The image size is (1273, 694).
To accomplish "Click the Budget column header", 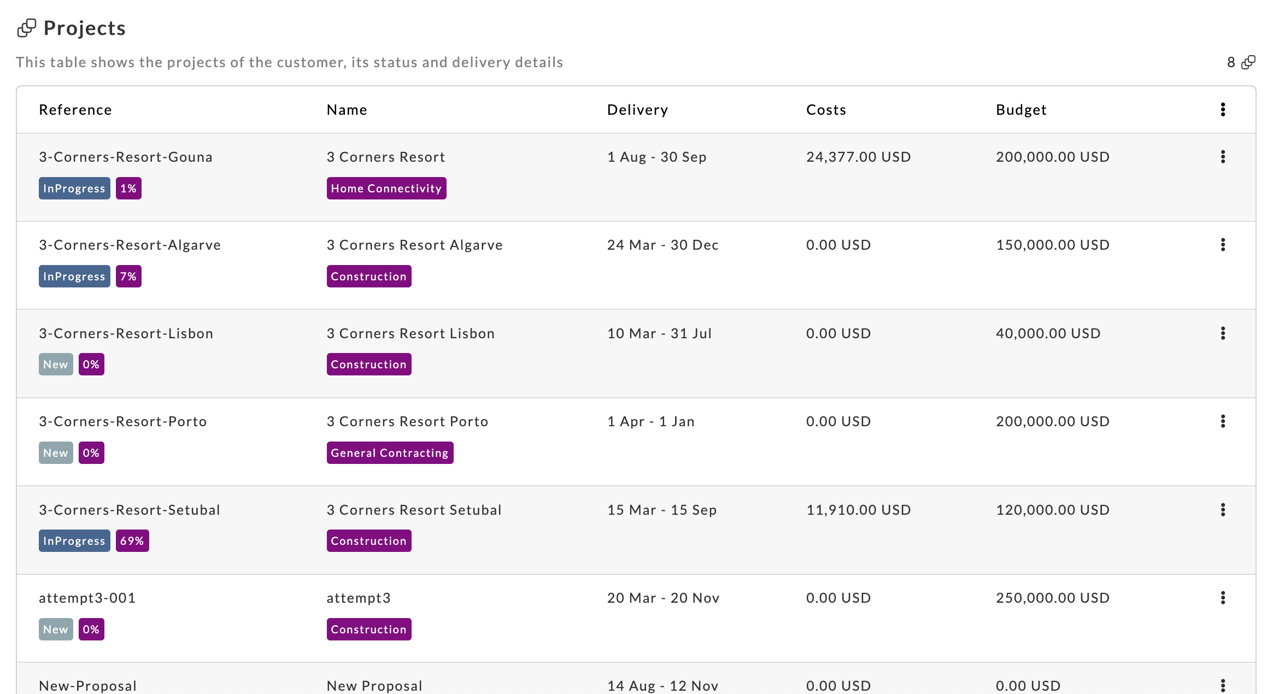I will 1021,110.
